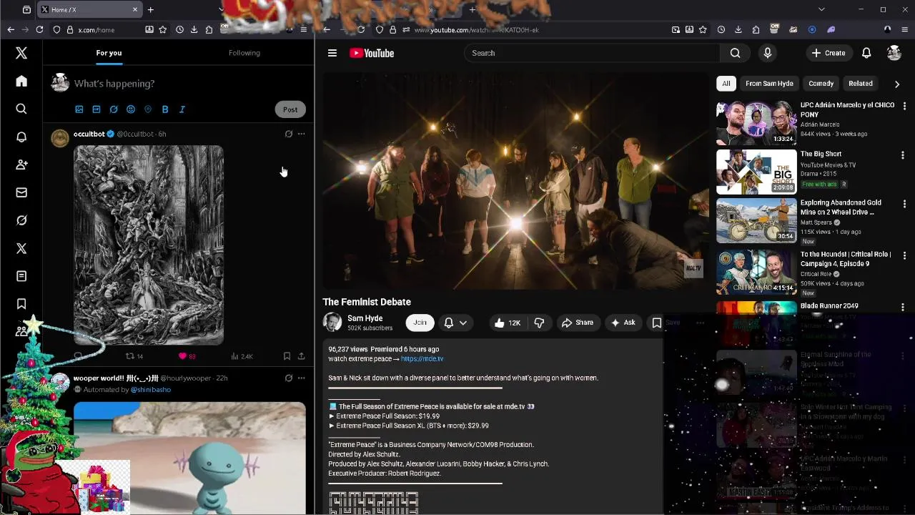This screenshot has width=915, height=515.
Task: Open options for The Big Short
Action: 903,155
